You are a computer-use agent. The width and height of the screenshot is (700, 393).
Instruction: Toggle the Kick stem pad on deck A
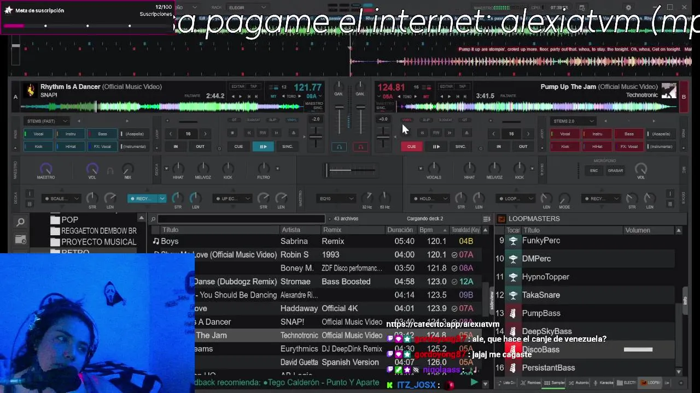[x=38, y=146]
